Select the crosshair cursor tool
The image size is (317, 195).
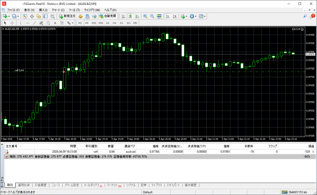(12, 23)
